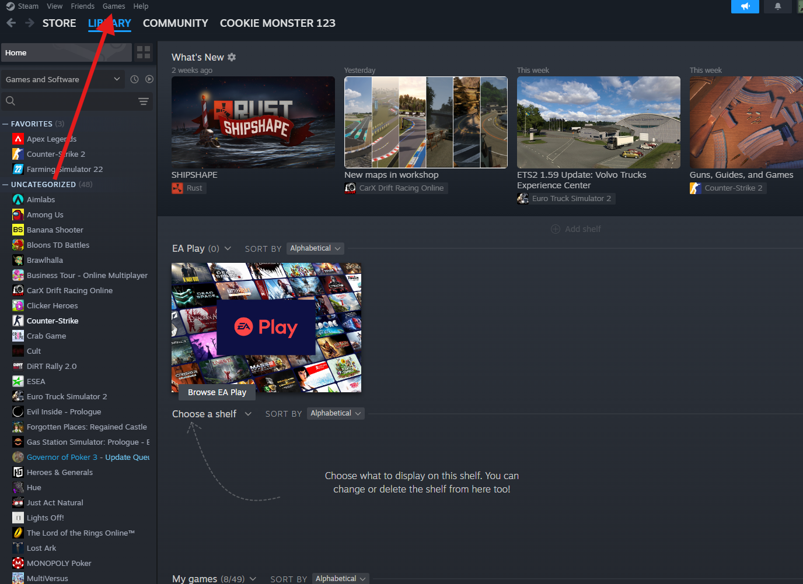The width and height of the screenshot is (803, 584).
Task: Open the EA Play shelf dropdown
Action: coord(228,248)
